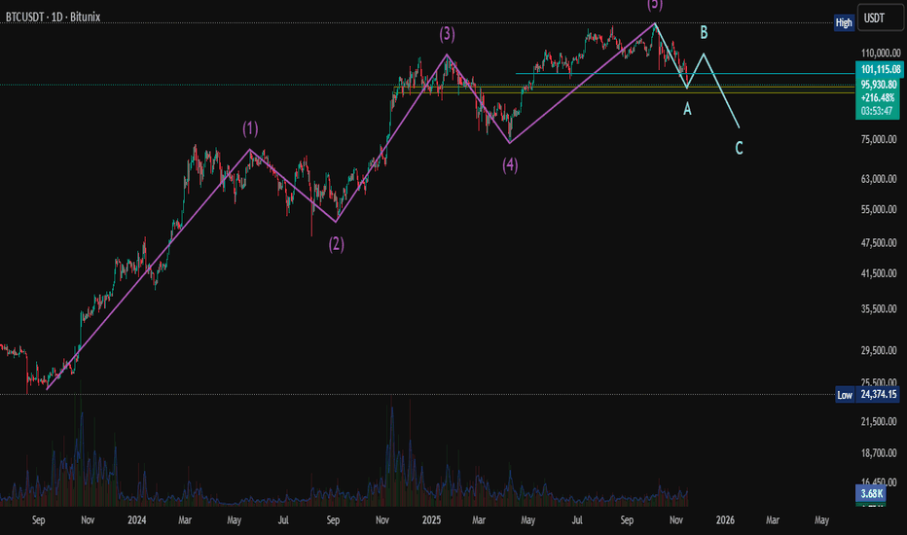907x535 pixels.
Task: Click the BTCUSDT · 1D · Bitunix chart title
Action: coord(53,17)
